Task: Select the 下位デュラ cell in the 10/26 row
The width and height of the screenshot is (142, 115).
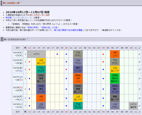Action: (x=41, y=69)
